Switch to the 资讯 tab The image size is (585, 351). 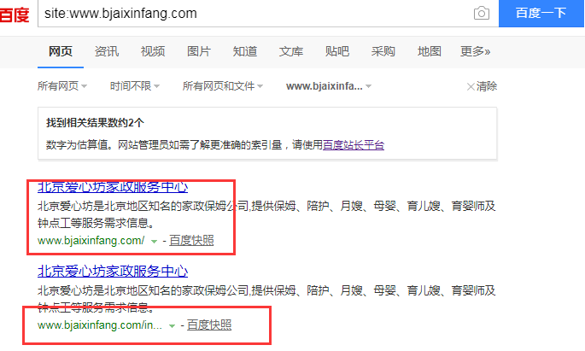pos(107,51)
